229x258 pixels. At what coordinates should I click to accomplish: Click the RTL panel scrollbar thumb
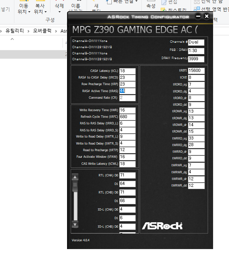[75, 187]
